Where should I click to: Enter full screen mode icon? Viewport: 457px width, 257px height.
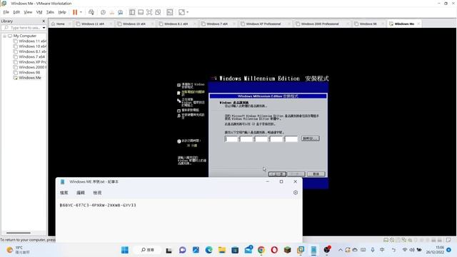click(x=149, y=12)
